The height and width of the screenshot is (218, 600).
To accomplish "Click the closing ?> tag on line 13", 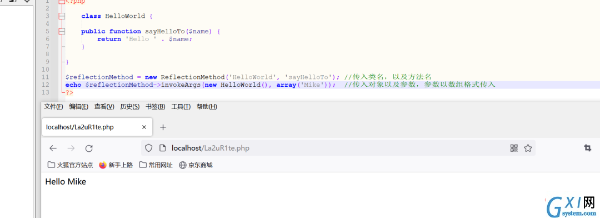I will click(69, 92).
